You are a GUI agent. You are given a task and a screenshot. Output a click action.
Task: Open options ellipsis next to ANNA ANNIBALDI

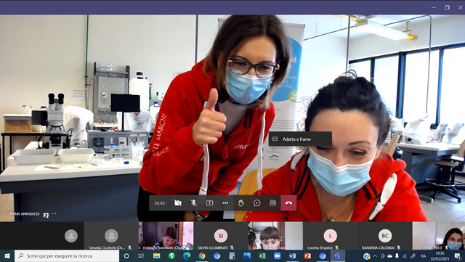[54, 213]
